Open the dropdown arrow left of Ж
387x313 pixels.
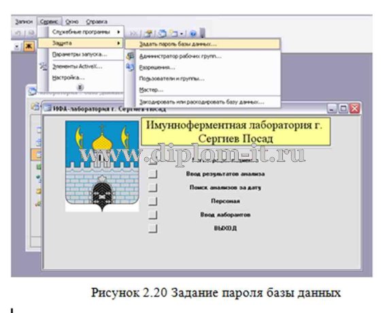(17, 46)
